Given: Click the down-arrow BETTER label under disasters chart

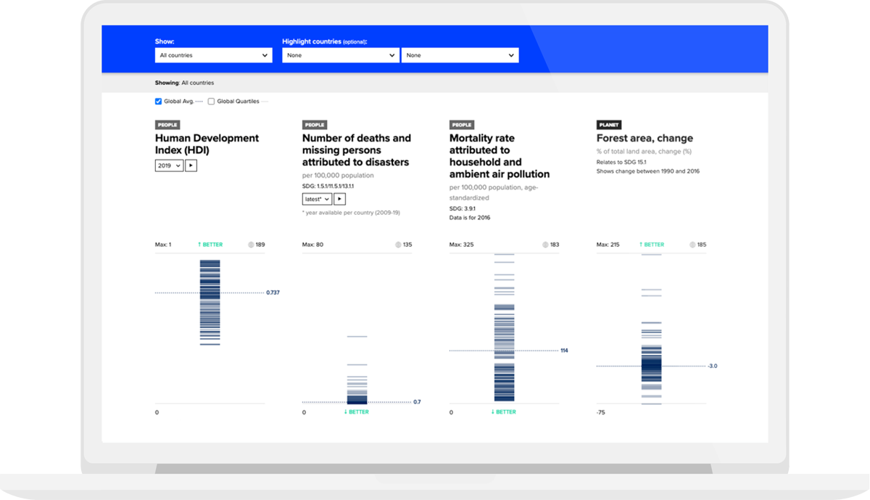Looking at the screenshot, I should (357, 412).
